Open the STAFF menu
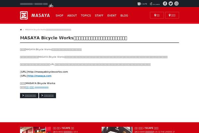This screenshot has width=199, height=133. pos(99,16)
